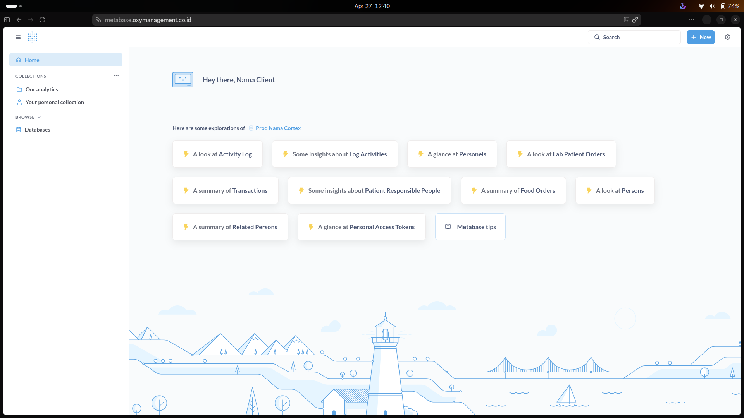Click the reader layout icon in address bar
Image resolution: width=744 pixels, height=418 pixels.
point(627,20)
